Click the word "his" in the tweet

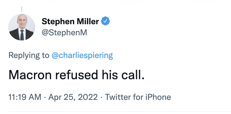110,75
